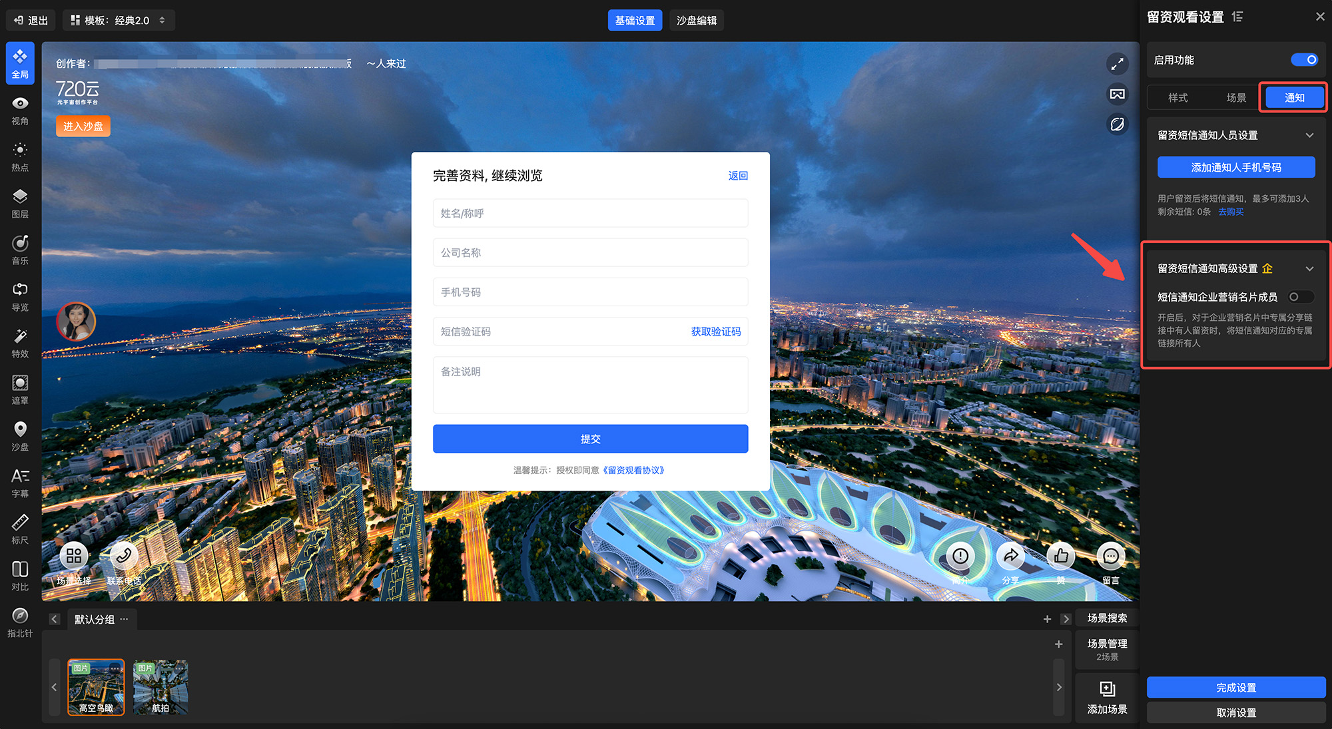1332x729 pixels.
Task: Click the 分享 share icon in preview
Action: 1011,557
